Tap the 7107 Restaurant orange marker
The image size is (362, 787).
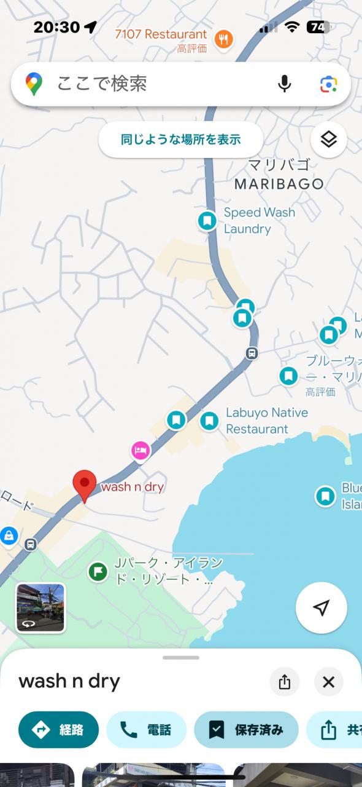(226, 40)
